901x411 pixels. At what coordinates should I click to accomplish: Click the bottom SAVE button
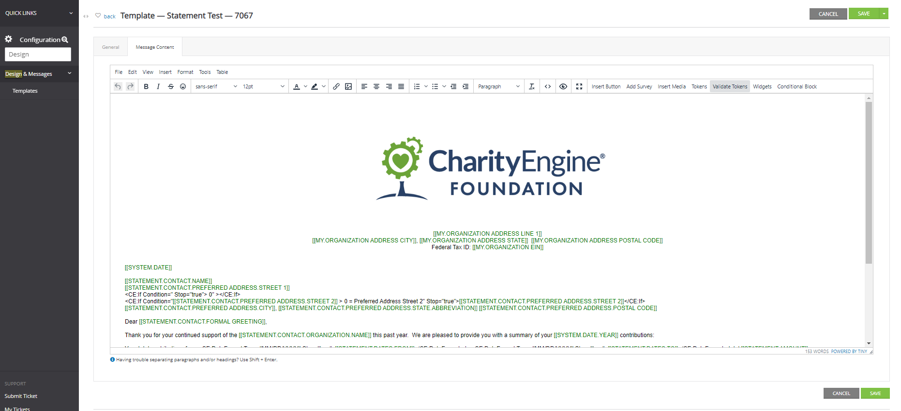click(x=875, y=393)
